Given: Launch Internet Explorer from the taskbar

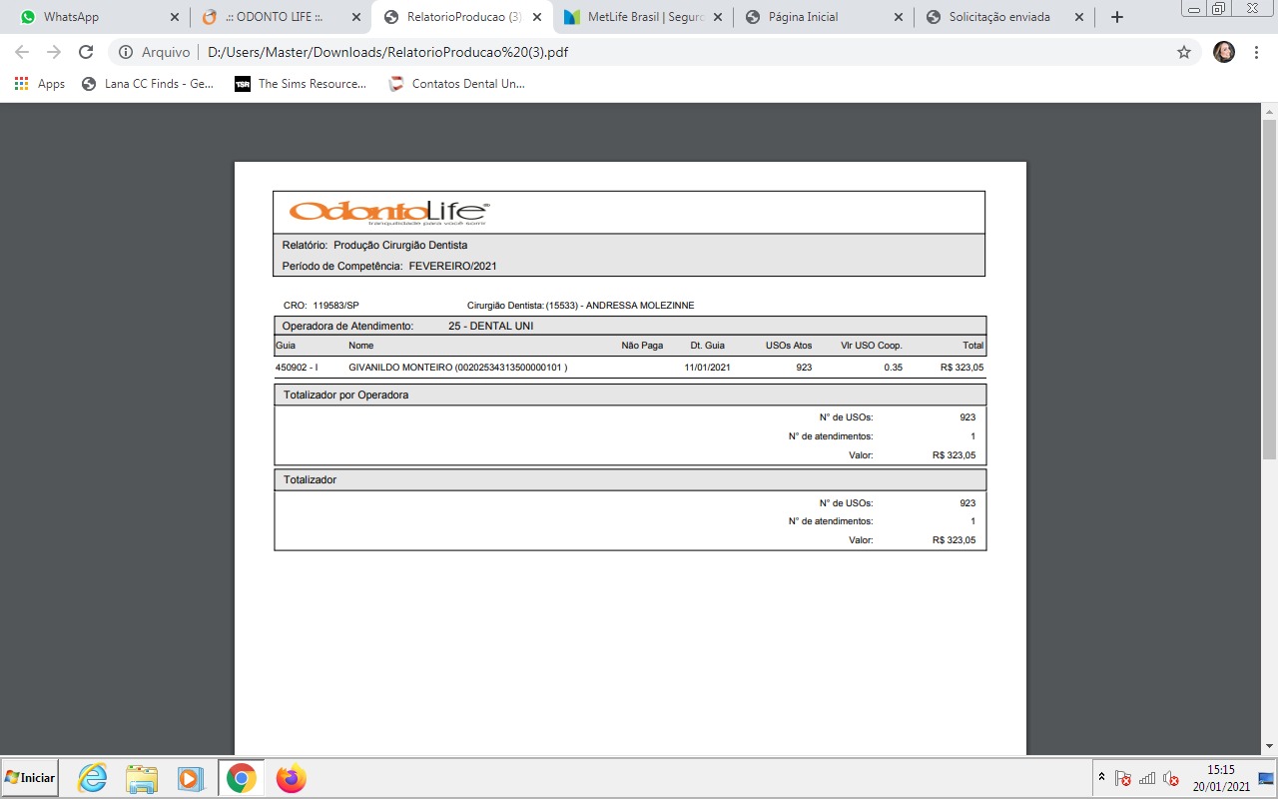Looking at the screenshot, I should (x=92, y=778).
